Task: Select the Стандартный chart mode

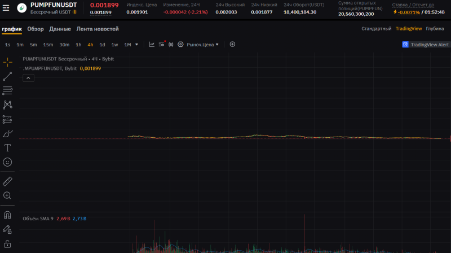Action: click(x=376, y=29)
